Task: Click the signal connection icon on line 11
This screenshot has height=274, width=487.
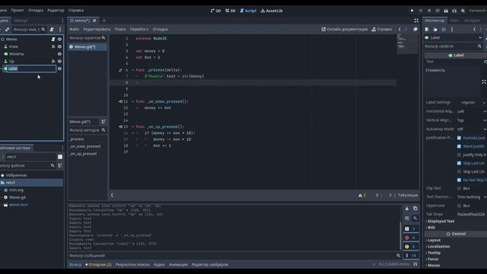Action: pyautogui.click(x=120, y=101)
